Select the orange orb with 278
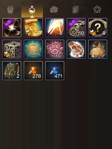This screenshot has height=149, width=112. (x=33, y=71)
